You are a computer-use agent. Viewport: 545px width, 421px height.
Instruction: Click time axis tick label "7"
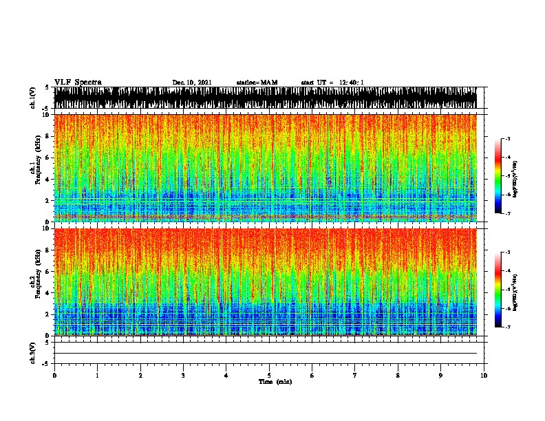[355, 376]
